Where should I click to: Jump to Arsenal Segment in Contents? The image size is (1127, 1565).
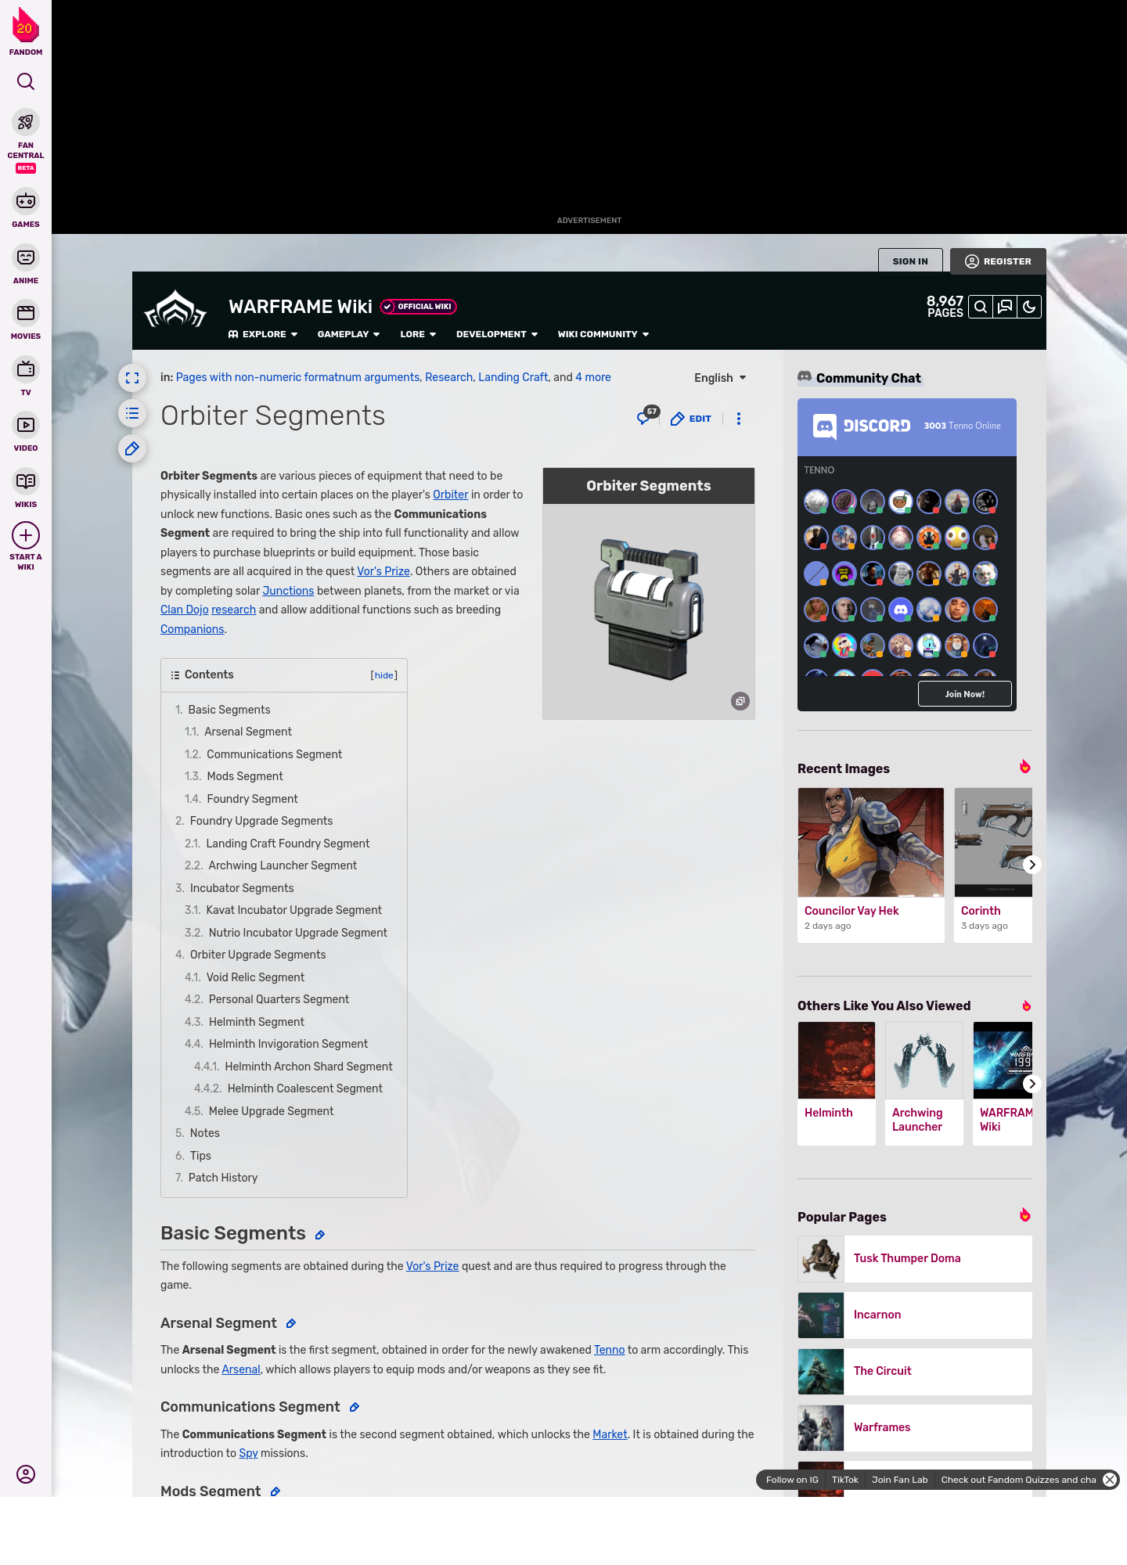238,732
